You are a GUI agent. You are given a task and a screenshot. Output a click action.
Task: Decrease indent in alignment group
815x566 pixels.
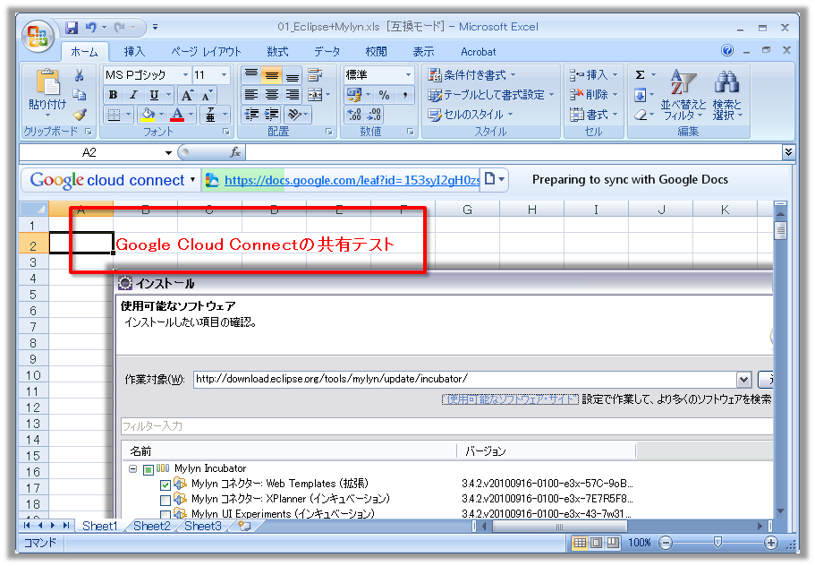coord(251,115)
